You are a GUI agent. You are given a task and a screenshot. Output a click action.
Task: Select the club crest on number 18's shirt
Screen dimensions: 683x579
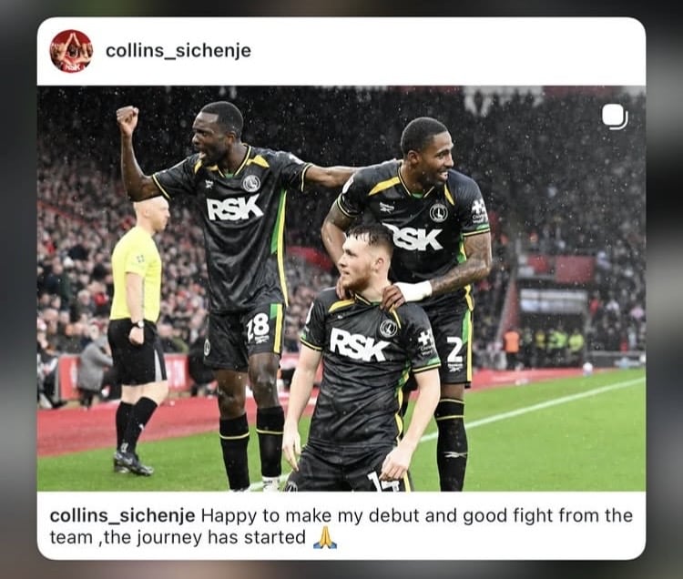(251, 183)
